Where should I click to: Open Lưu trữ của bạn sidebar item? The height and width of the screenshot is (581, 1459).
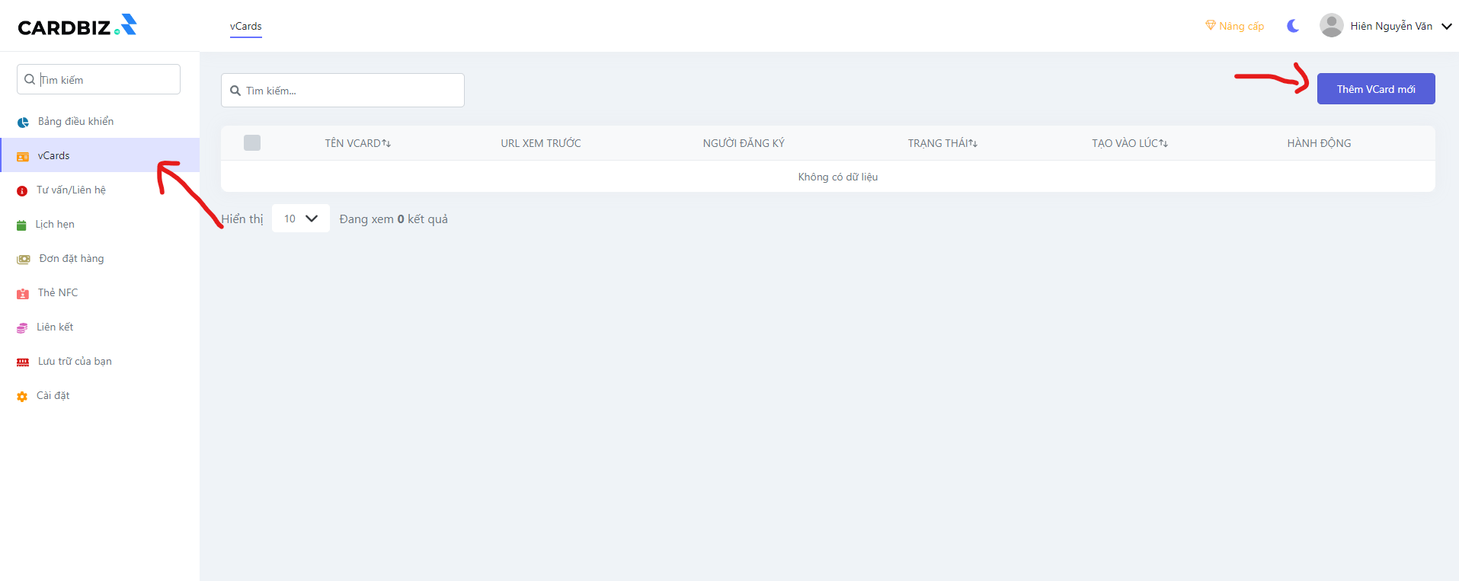[100, 361]
